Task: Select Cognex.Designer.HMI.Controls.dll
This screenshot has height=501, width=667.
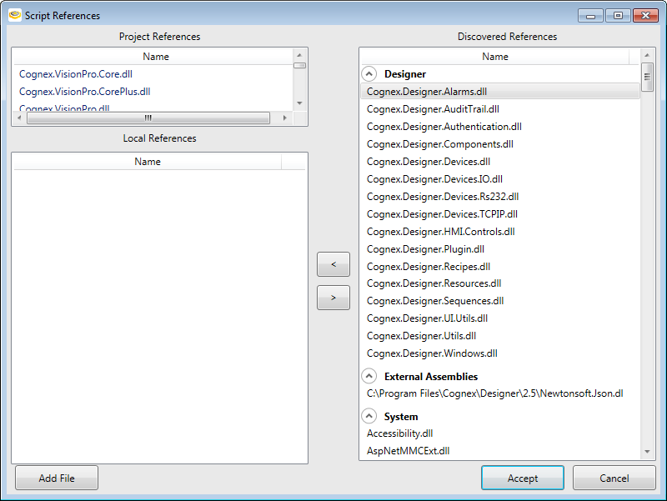Action: pos(440,232)
